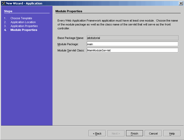Screen dimensions: 184x140
Task: Select step 'Application Location'
Action: tap(23, 22)
